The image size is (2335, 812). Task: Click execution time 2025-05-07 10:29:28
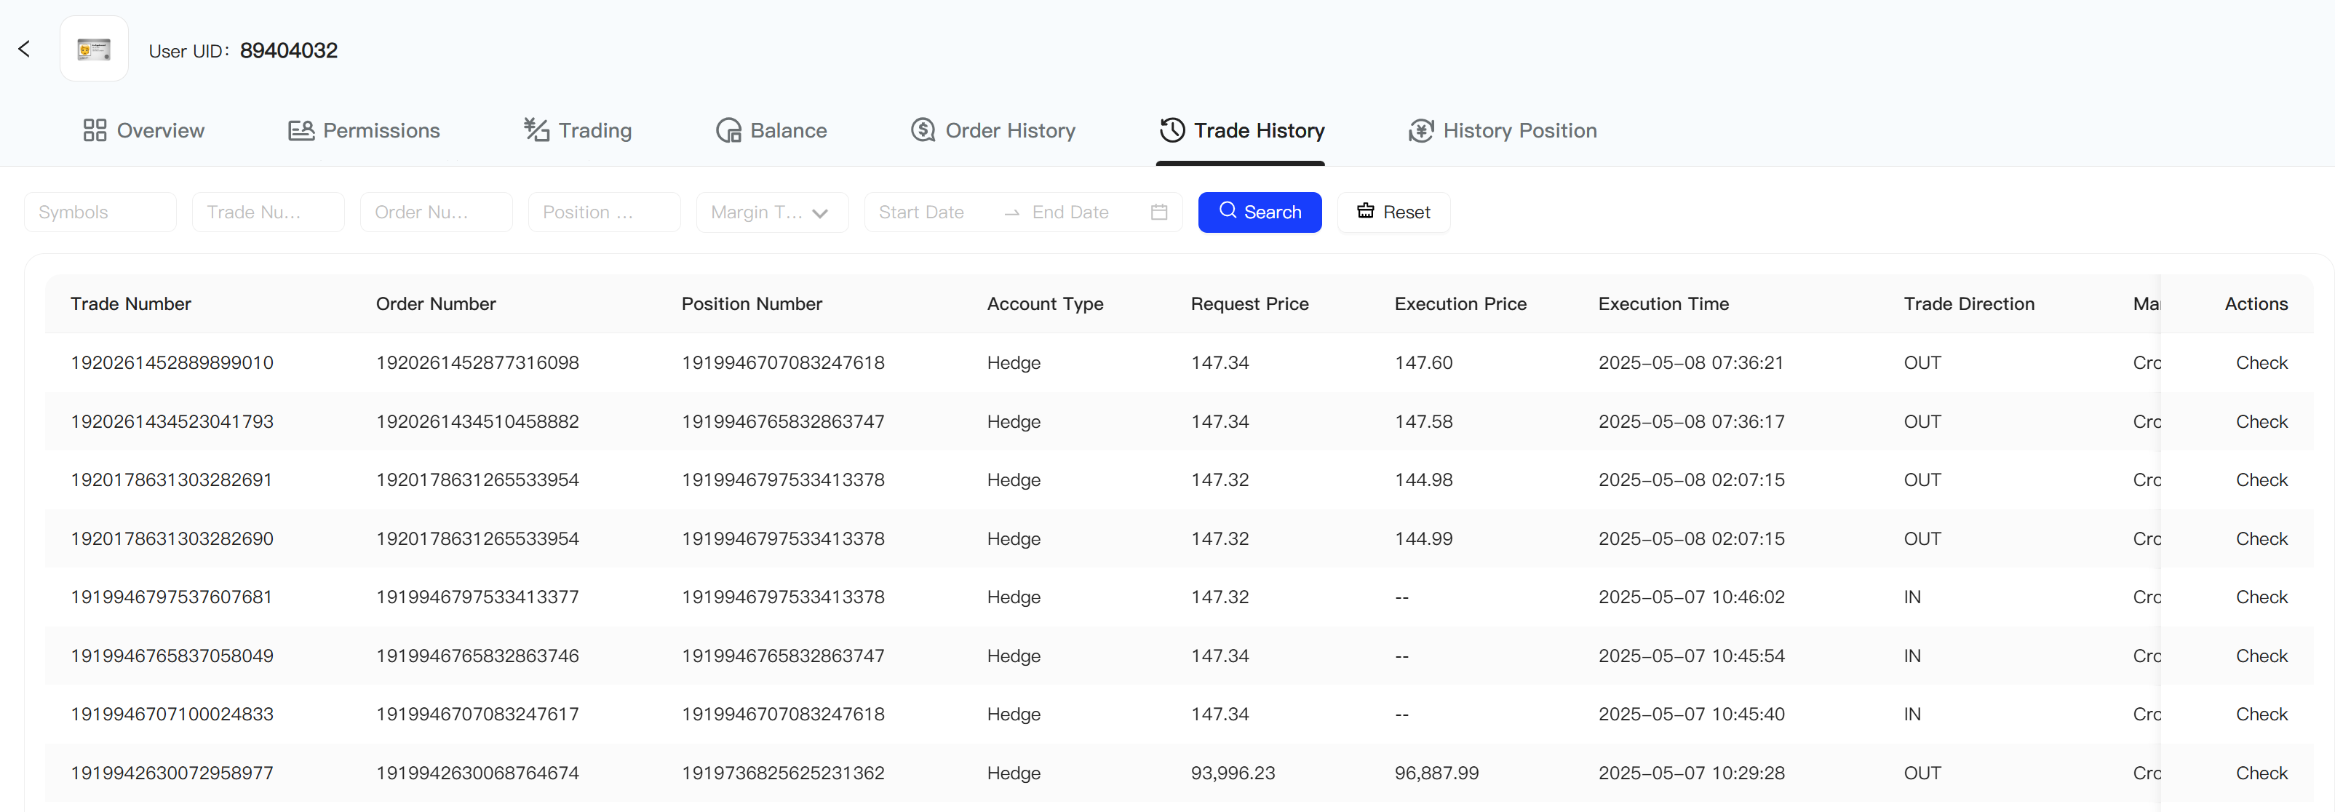click(x=1692, y=773)
